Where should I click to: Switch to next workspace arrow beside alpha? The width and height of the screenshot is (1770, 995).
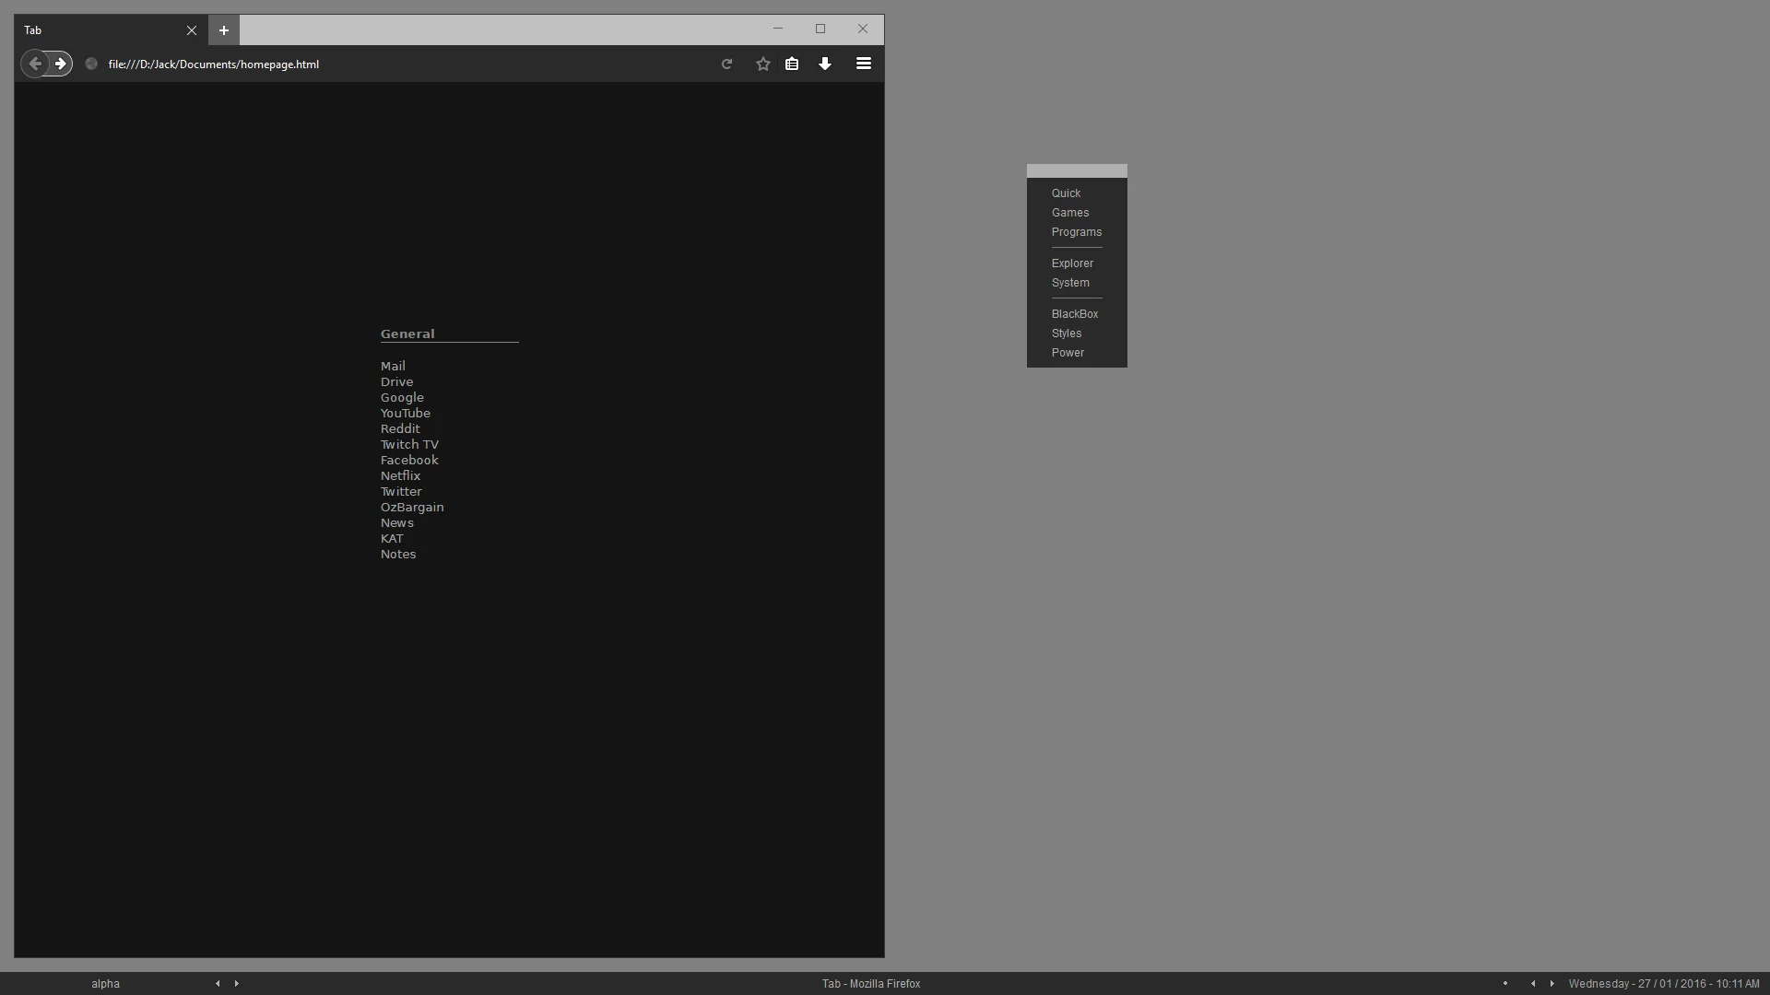[x=237, y=984]
